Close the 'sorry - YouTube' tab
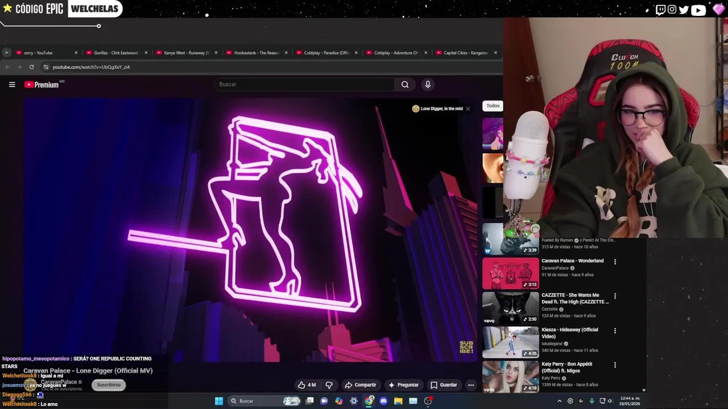Viewport: 728px width, 409px height. pos(76,53)
